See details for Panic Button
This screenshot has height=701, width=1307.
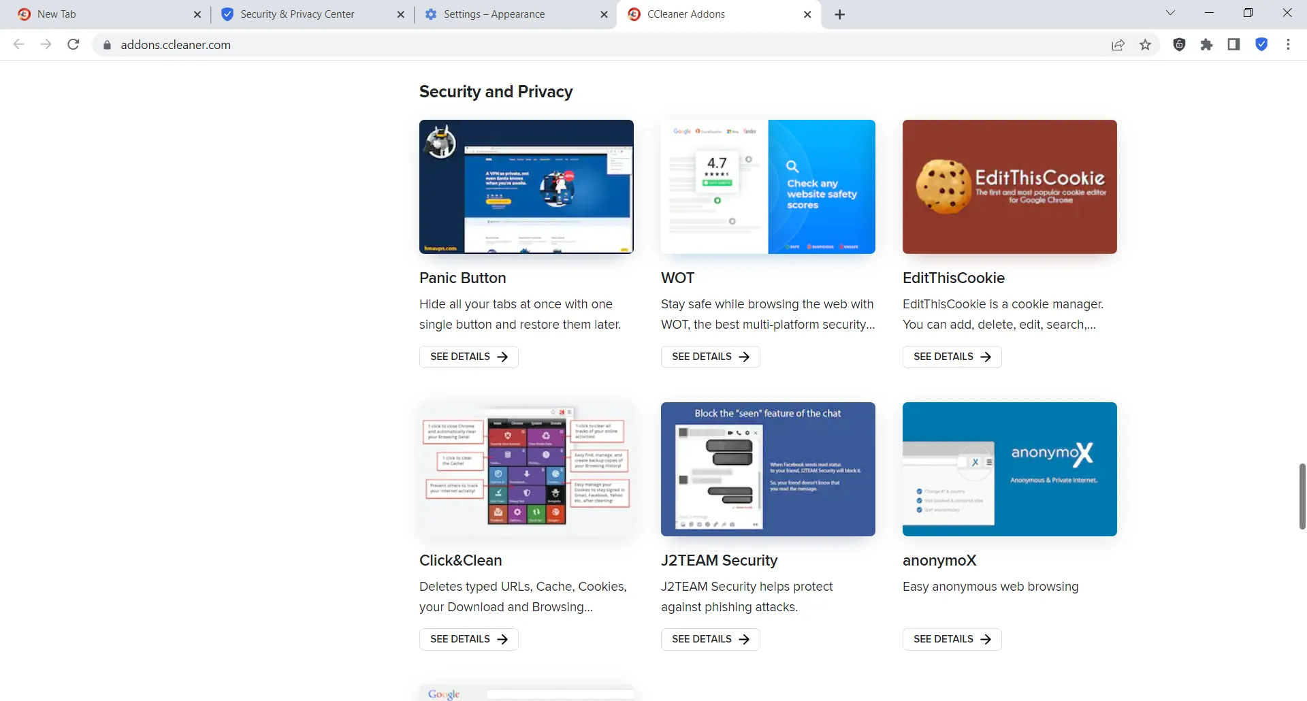pos(469,357)
